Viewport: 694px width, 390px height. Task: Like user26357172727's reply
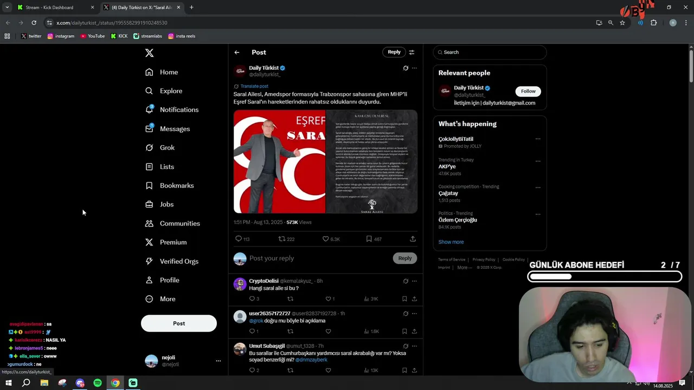[x=328, y=331]
